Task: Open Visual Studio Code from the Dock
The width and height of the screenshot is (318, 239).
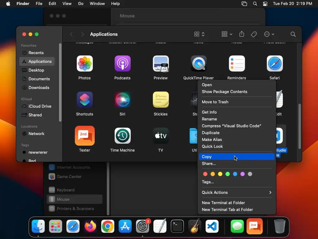Action: (x=212, y=226)
